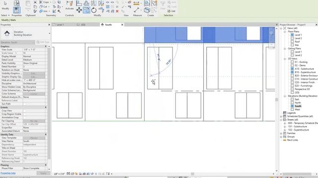Open the Properties help link
318x178 pixels.
coord(8,173)
